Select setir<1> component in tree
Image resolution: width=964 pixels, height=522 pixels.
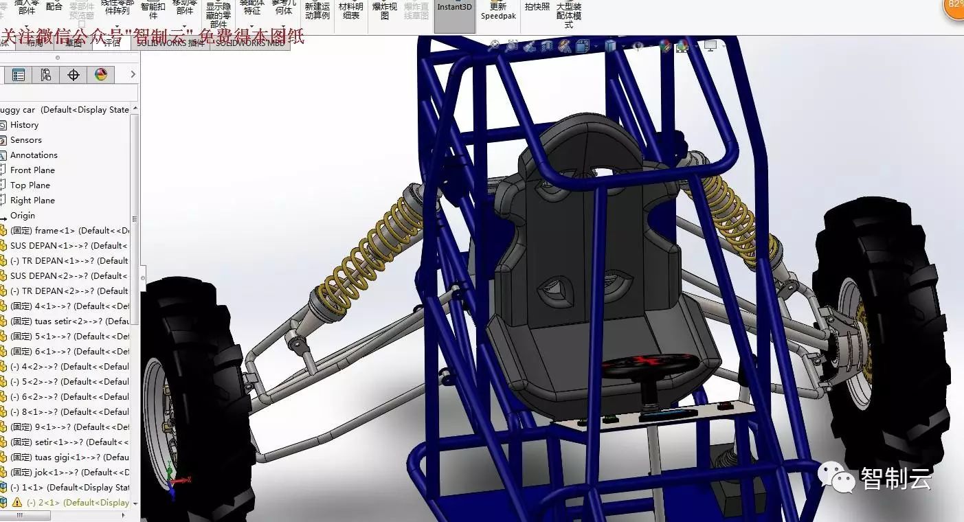pyautogui.click(x=65, y=442)
